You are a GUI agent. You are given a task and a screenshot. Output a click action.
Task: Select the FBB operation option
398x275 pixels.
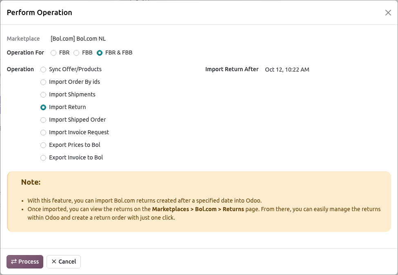click(76, 53)
